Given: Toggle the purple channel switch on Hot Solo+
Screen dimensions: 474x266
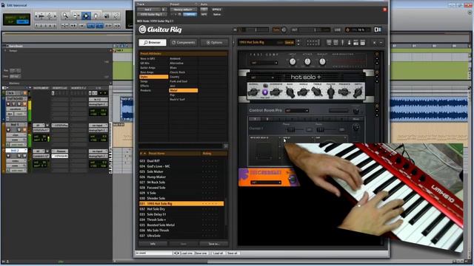Looking at the screenshot, I should (265, 92).
